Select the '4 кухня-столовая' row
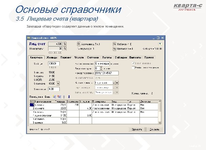Screen dimensions: 206x150 94,115
